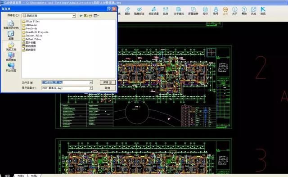Go to 桌面 desktop in places sidebar
The width and height of the screenshot is (288, 177).
11,35
